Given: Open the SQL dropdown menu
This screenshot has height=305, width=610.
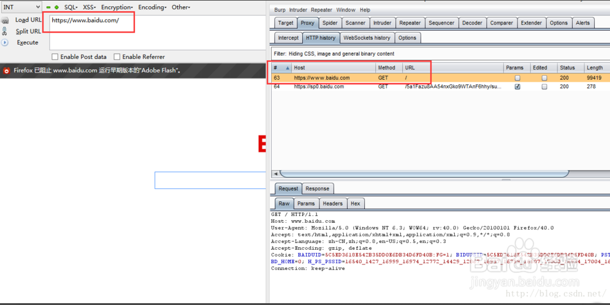Looking at the screenshot, I should tap(71, 7).
